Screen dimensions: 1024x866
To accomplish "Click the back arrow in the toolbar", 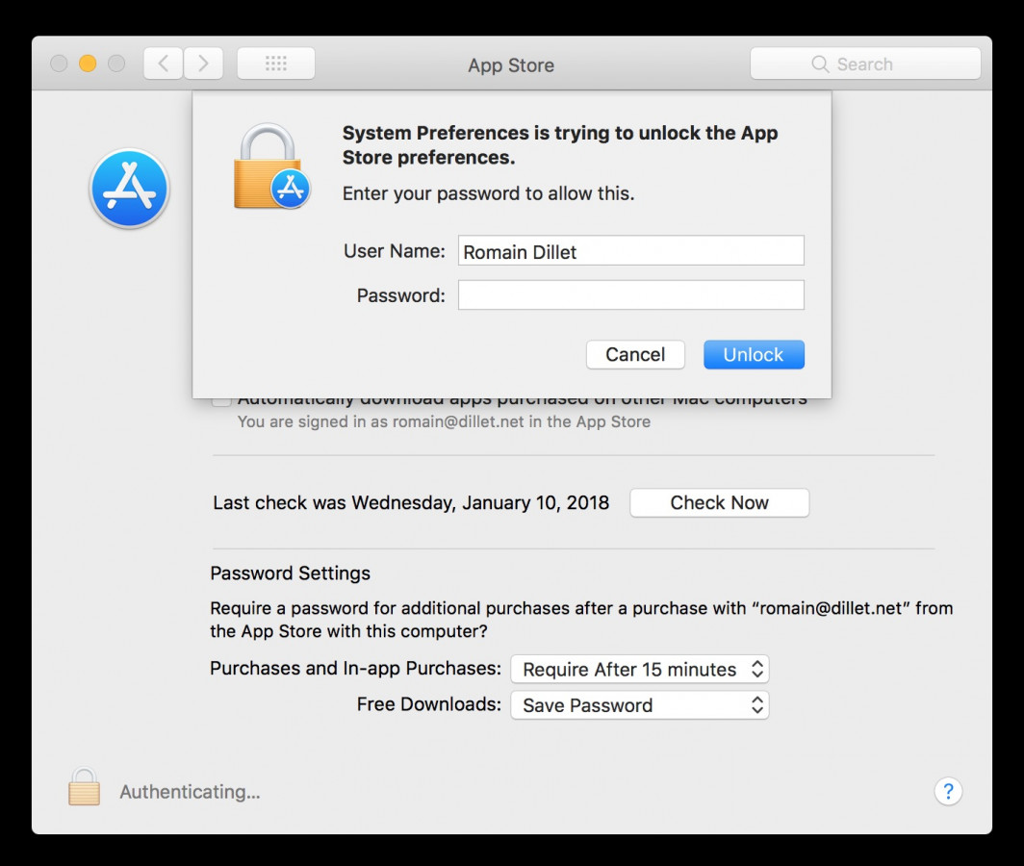I will pyautogui.click(x=163, y=63).
